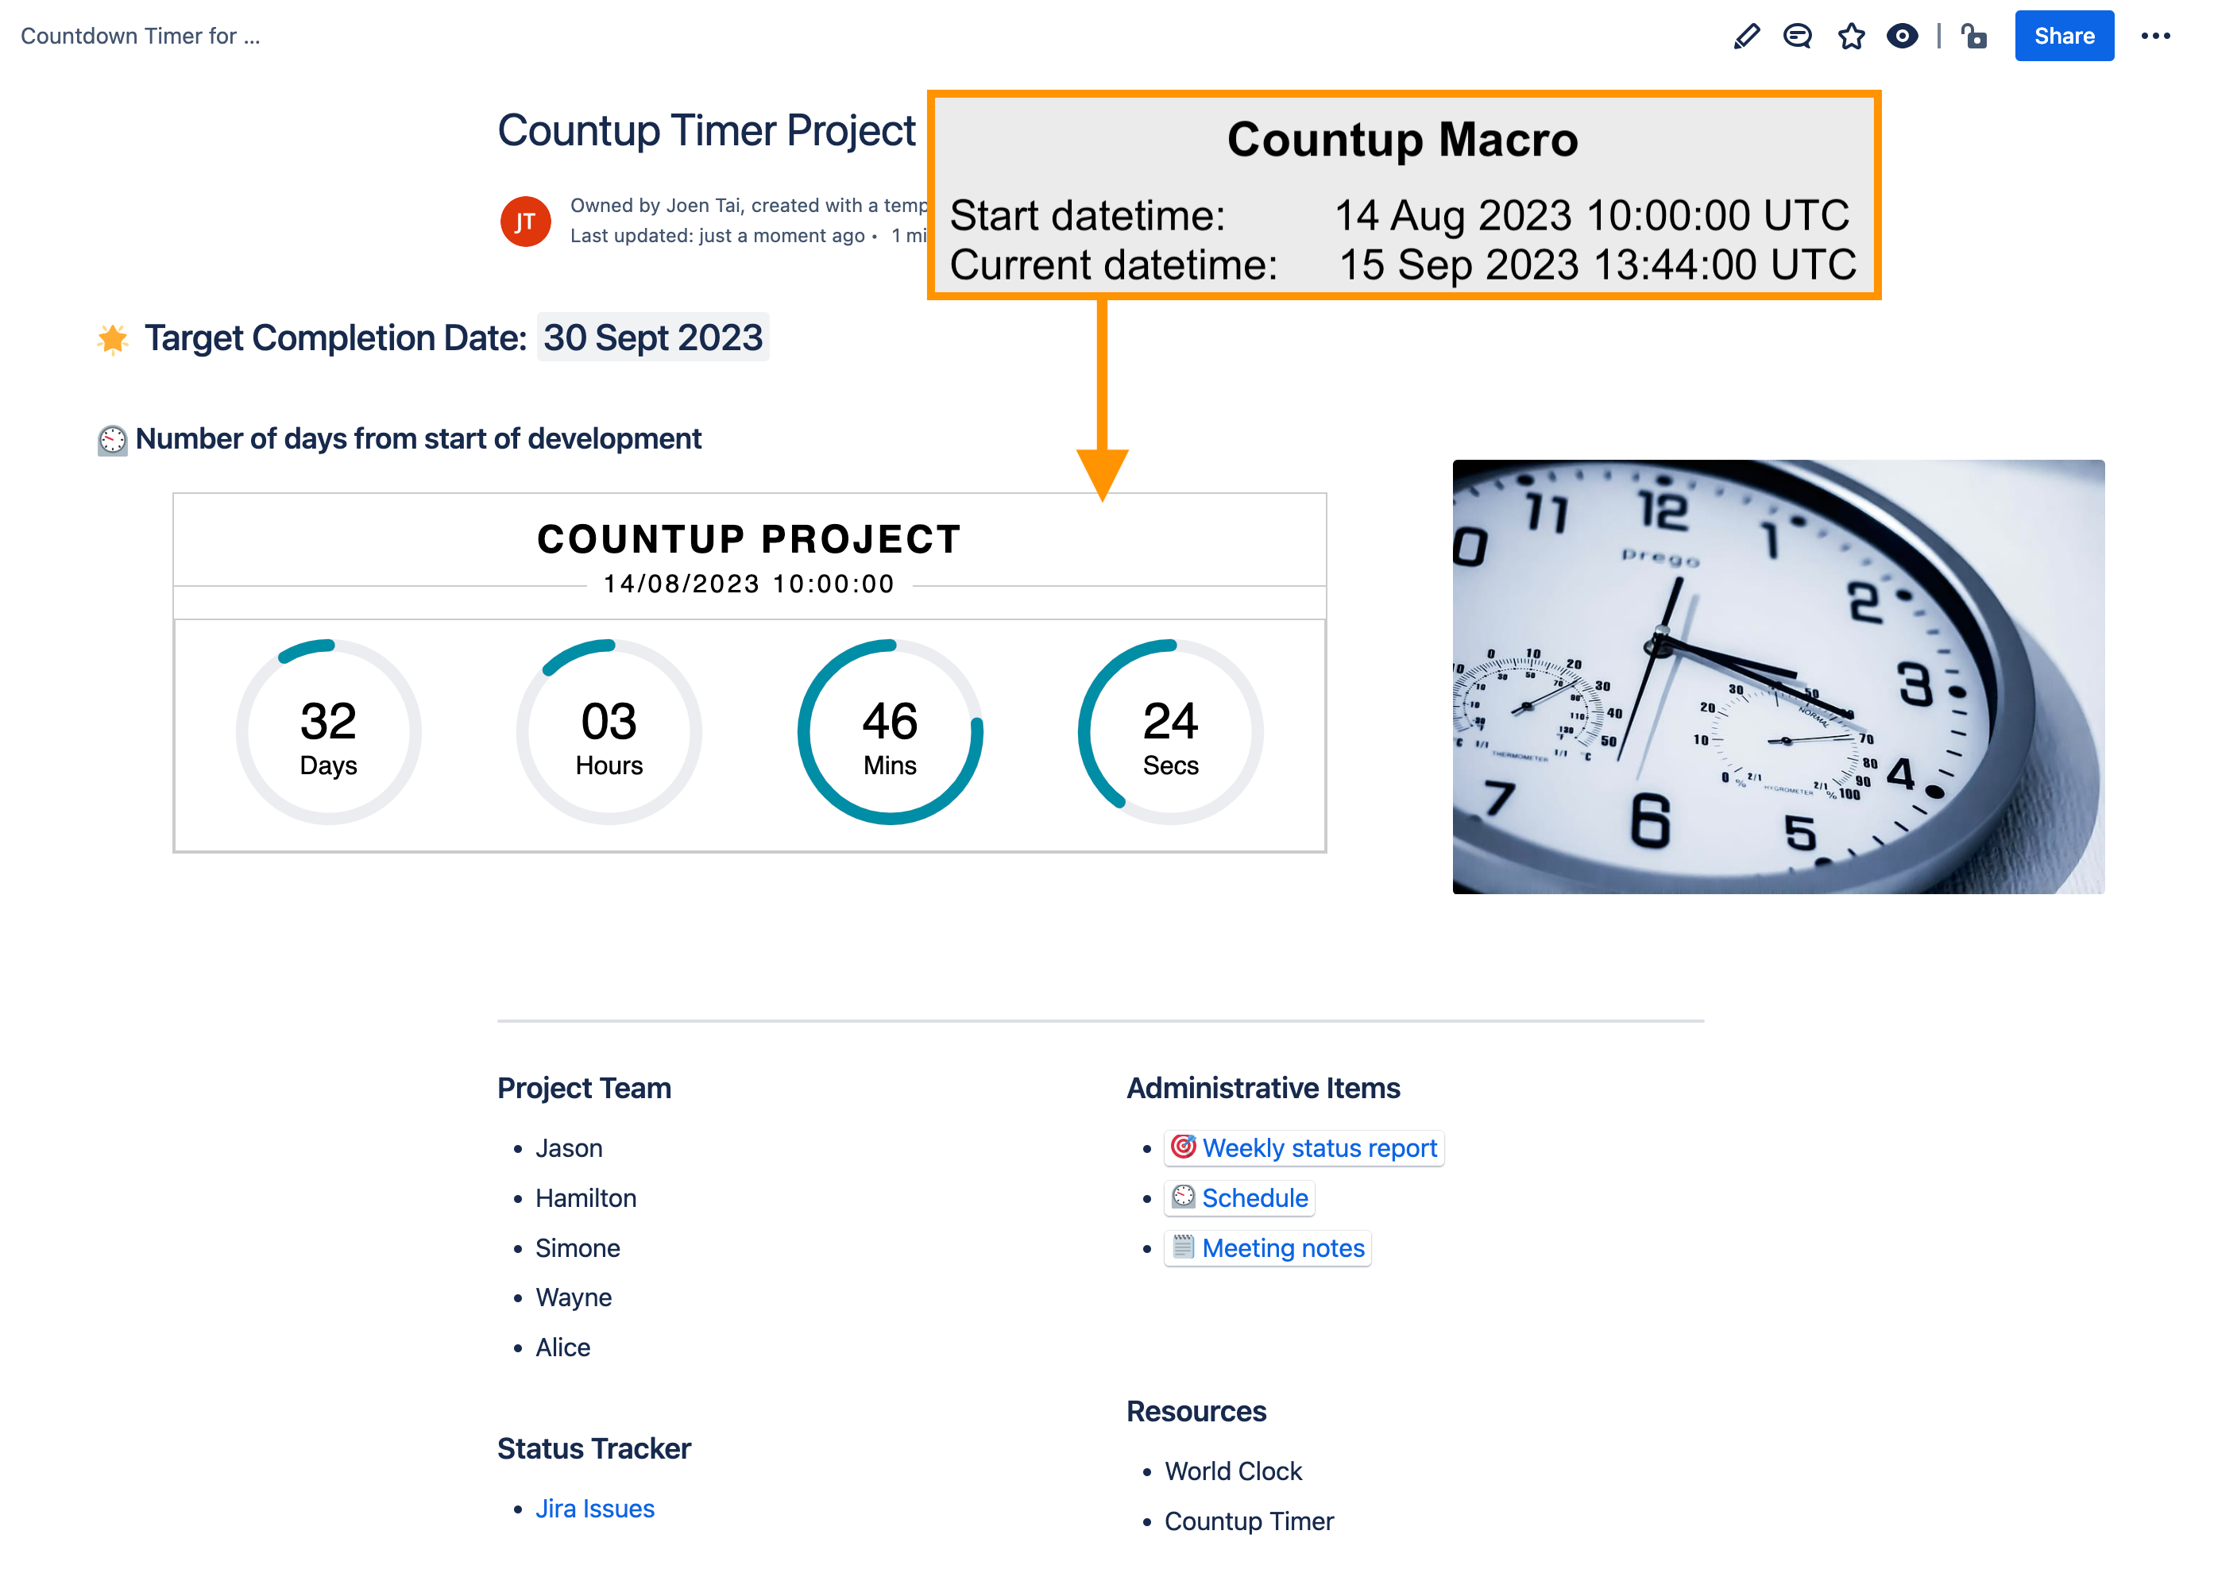Open the inline comments bubble icon
2214x1573 pixels.
pos(1799,36)
